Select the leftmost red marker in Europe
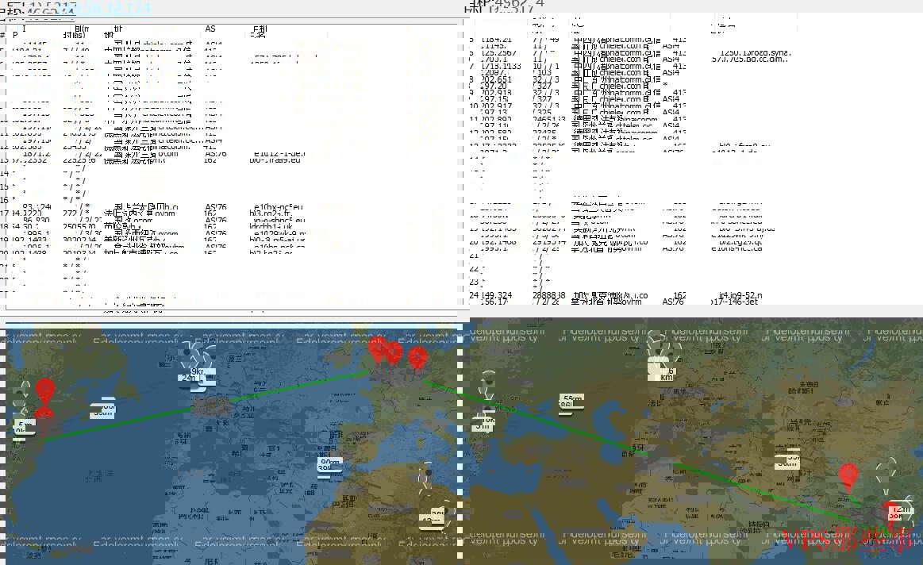This screenshot has width=923, height=565. (x=377, y=347)
